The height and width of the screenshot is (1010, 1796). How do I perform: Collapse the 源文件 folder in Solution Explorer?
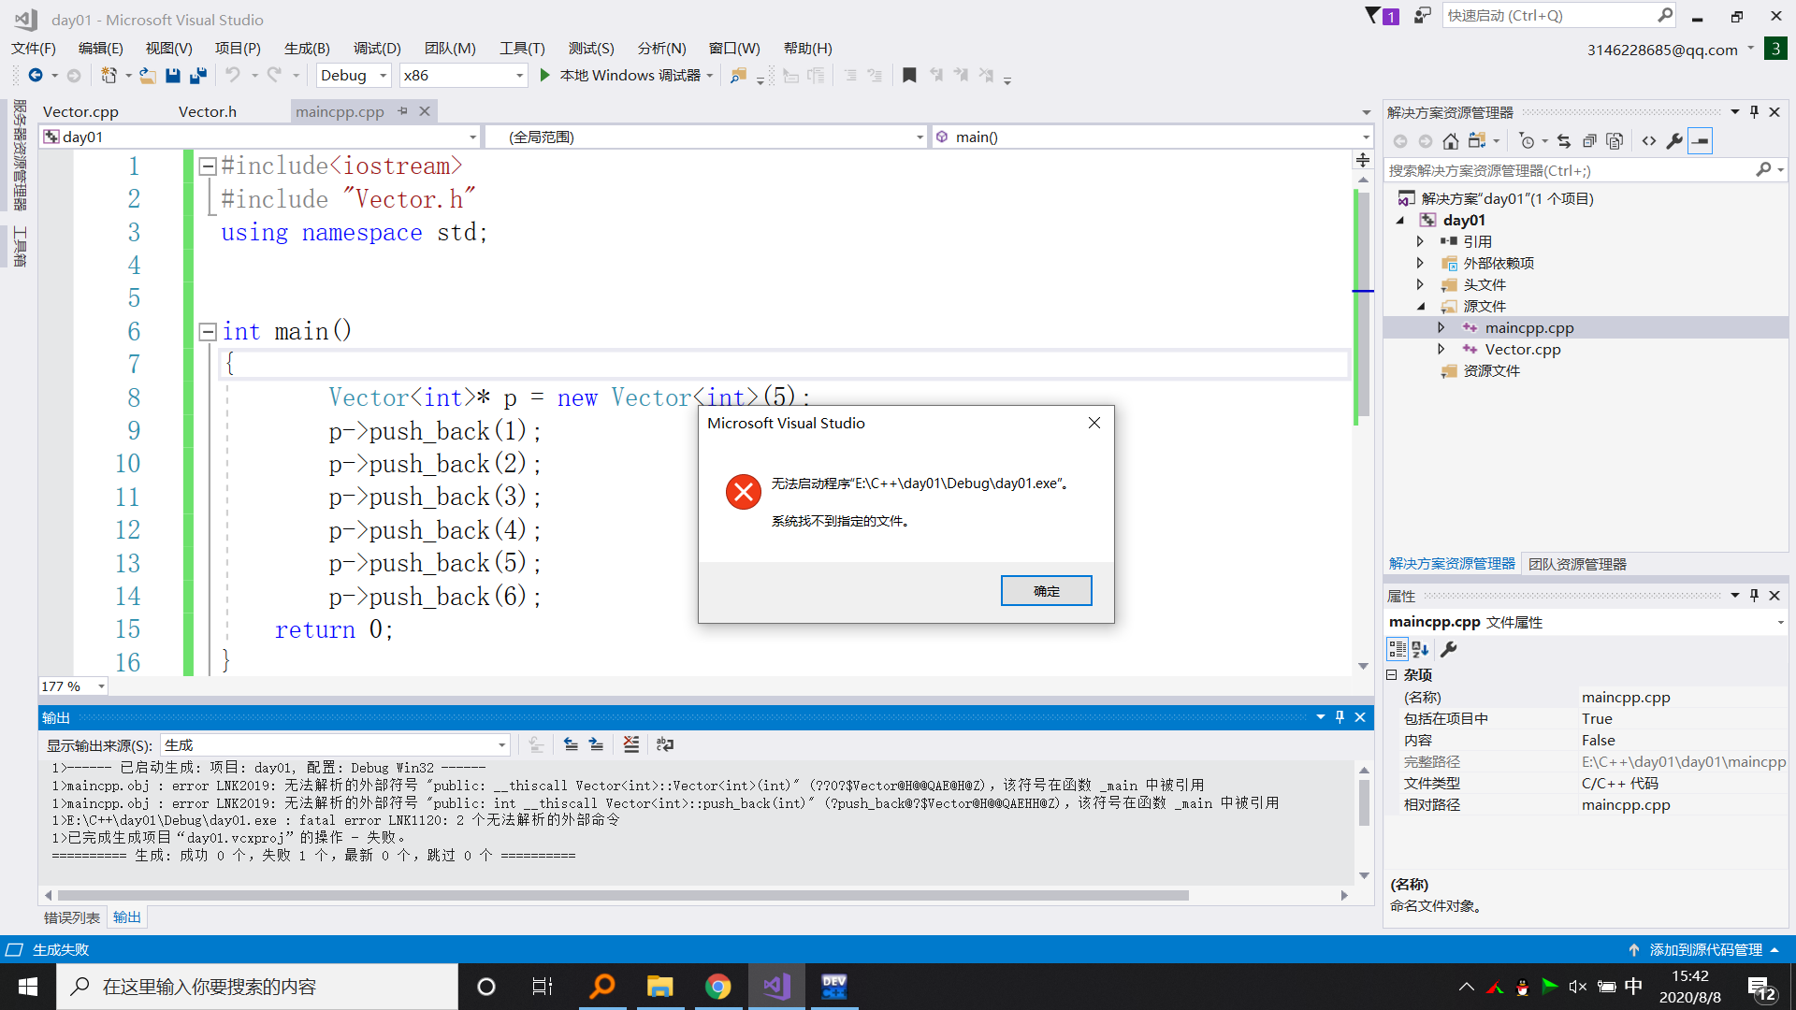pyautogui.click(x=1420, y=306)
